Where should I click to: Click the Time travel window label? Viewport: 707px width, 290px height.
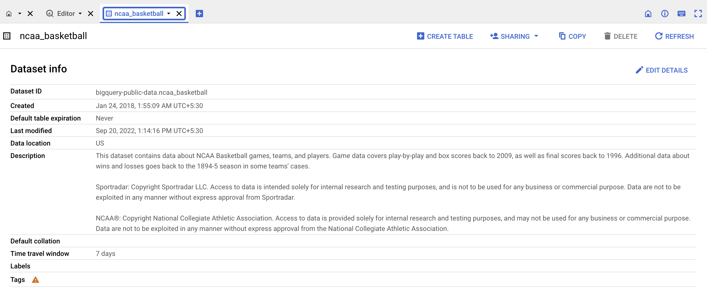click(x=40, y=254)
